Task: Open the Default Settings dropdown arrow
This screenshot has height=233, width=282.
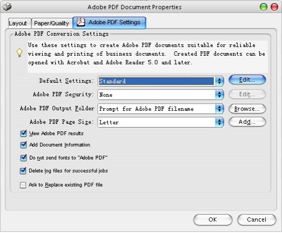Action: (219, 81)
